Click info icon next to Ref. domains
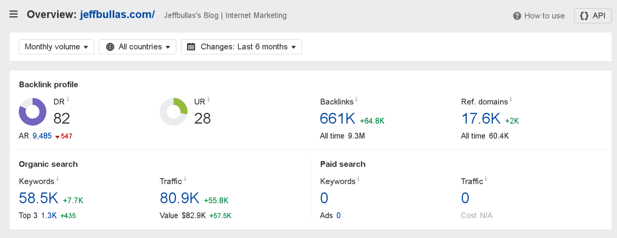617x238 pixels. 511,99
